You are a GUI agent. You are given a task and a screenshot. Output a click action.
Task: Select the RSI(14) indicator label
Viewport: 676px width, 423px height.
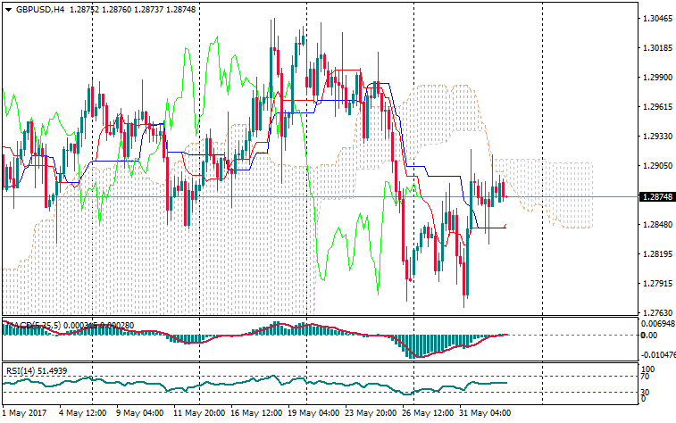click(x=21, y=370)
